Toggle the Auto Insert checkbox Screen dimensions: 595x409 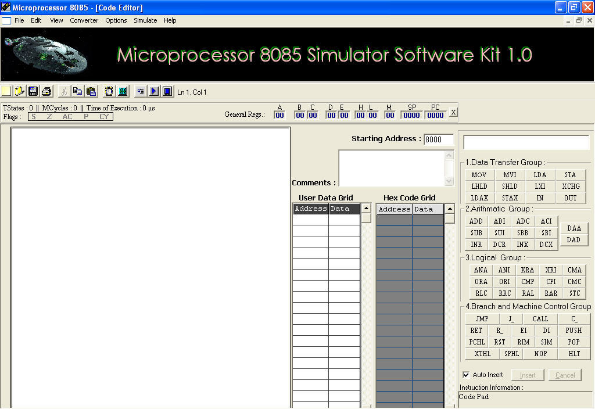pos(466,375)
